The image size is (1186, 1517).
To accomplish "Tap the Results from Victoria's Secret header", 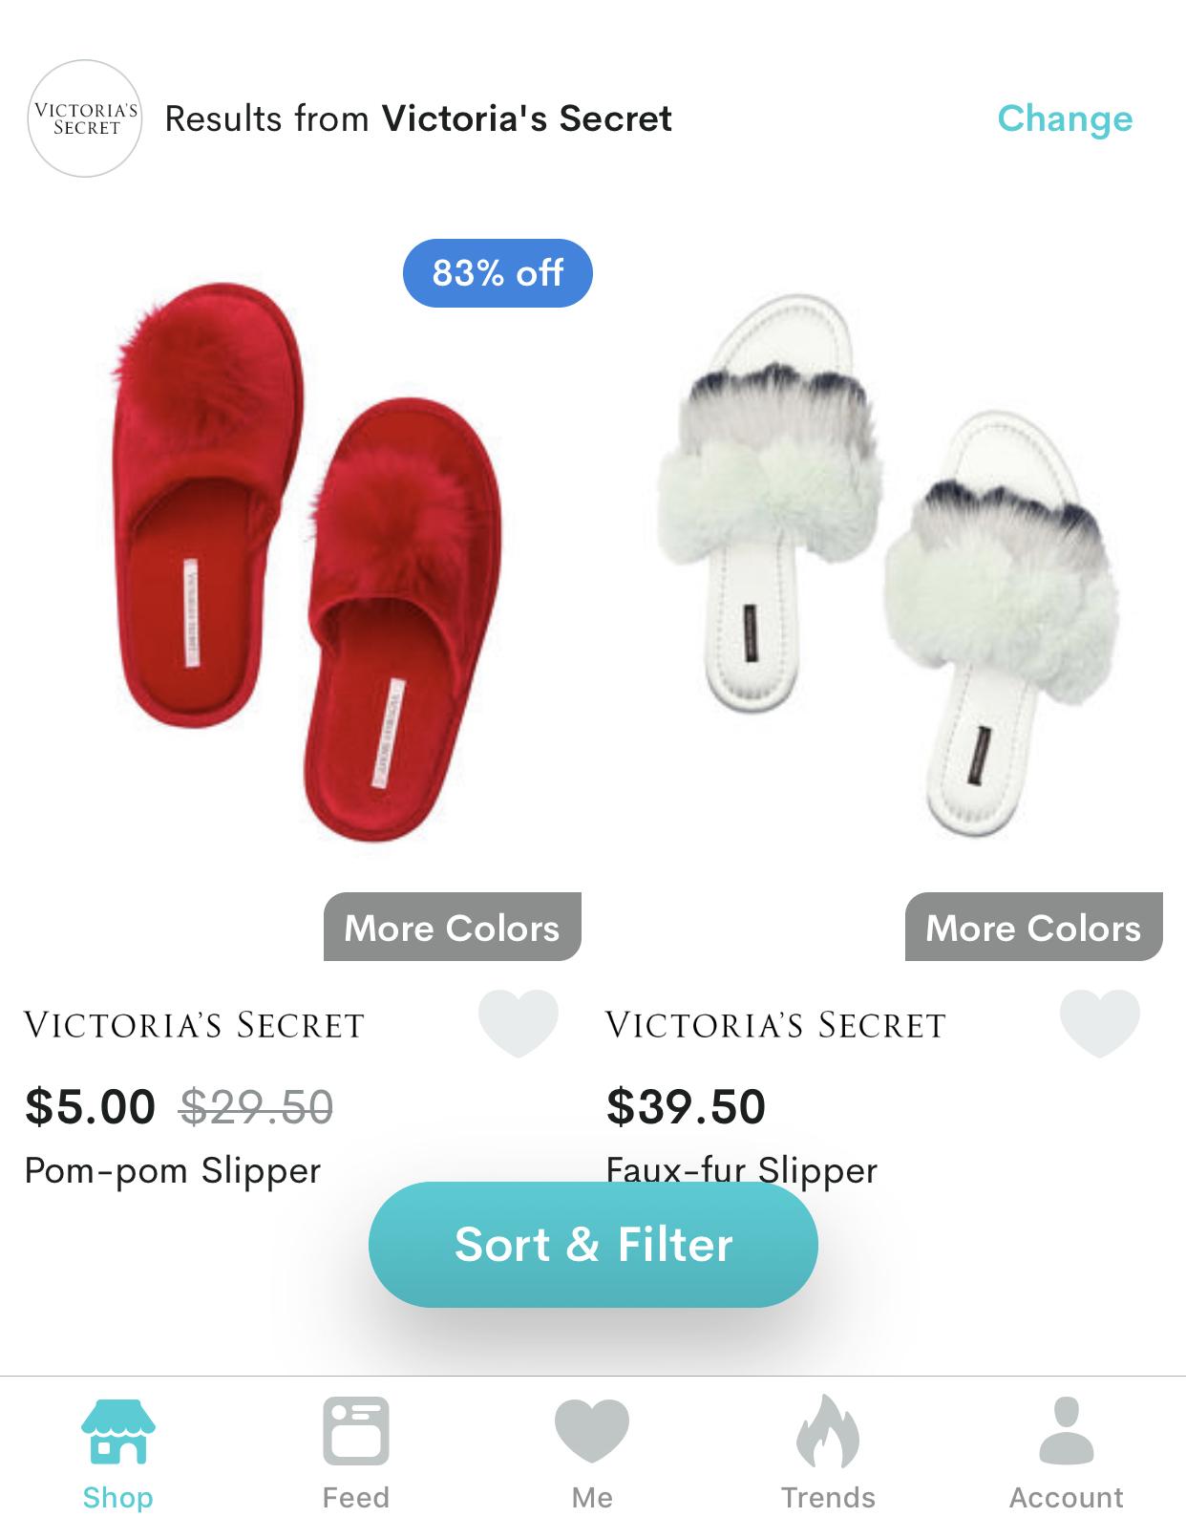I will click(418, 118).
